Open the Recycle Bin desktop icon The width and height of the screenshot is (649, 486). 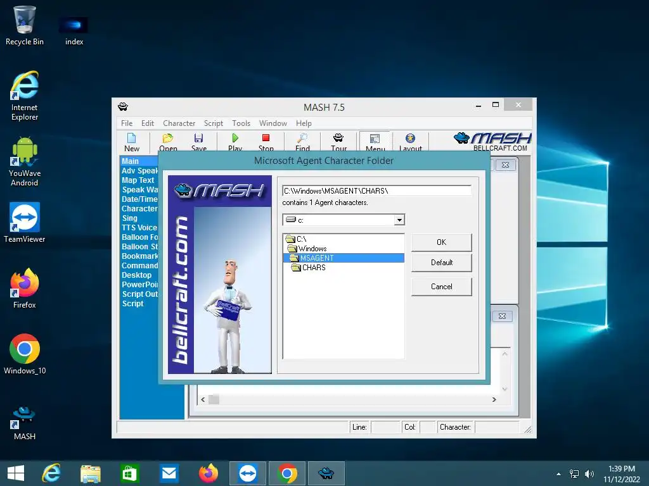coord(25,25)
